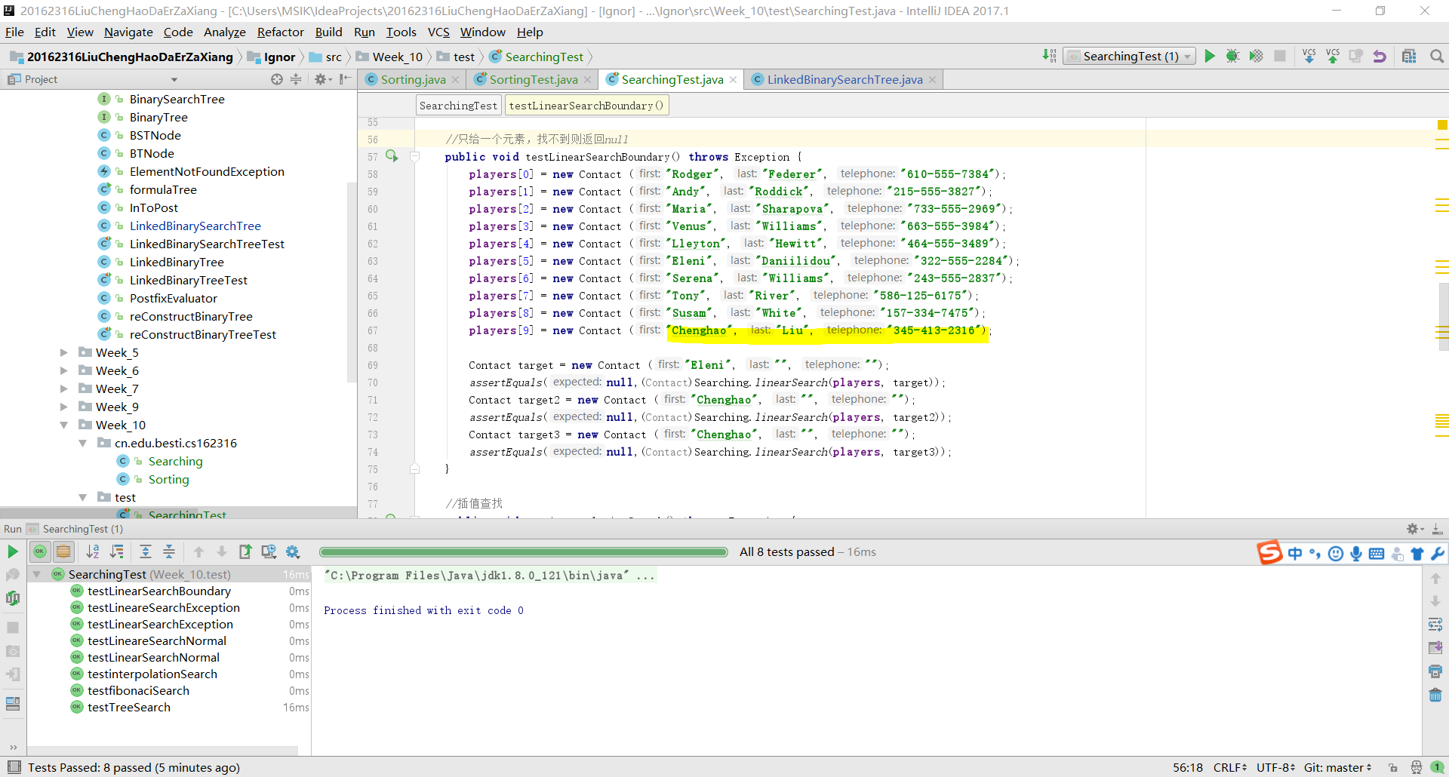Click VCS update project icon
Screen dimensions: 1449x777
1309,56
